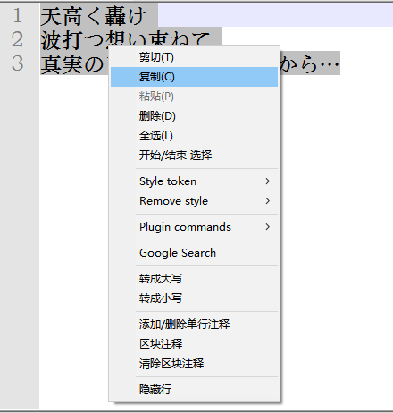Select 剪切(T) from the context menu

194,57
